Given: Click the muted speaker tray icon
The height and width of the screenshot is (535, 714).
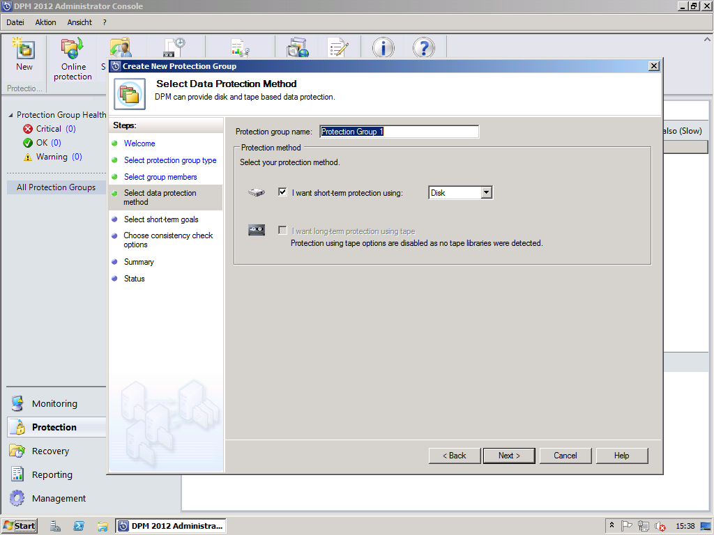Looking at the screenshot, I should coord(660,526).
